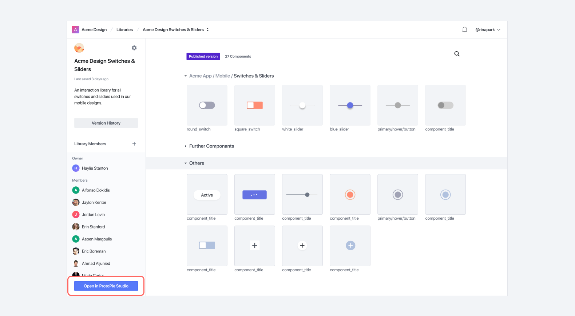Open the blue dots button component
This screenshot has height=316, width=575.
click(255, 194)
